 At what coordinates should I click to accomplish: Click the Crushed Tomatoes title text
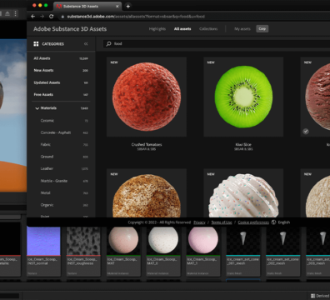[x=147, y=144]
